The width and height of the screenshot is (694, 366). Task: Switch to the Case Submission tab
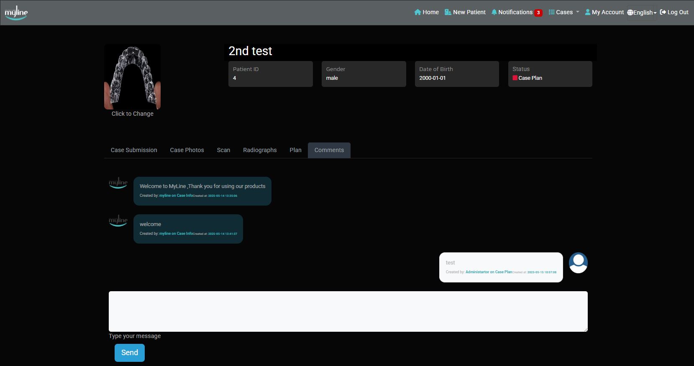tap(134, 150)
